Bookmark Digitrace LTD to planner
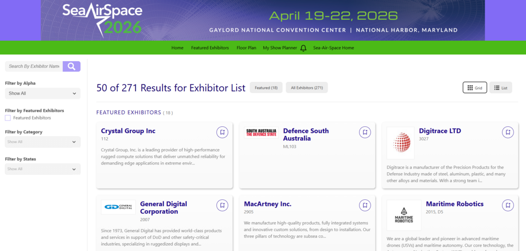Viewport: 526px width, 251px height. 508,132
